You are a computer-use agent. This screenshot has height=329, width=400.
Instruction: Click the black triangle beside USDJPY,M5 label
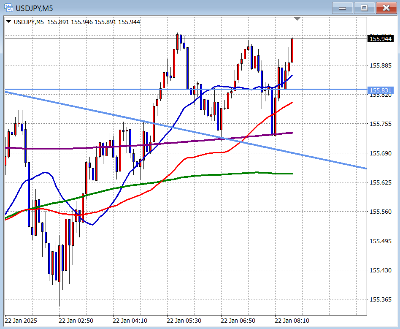point(9,22)
